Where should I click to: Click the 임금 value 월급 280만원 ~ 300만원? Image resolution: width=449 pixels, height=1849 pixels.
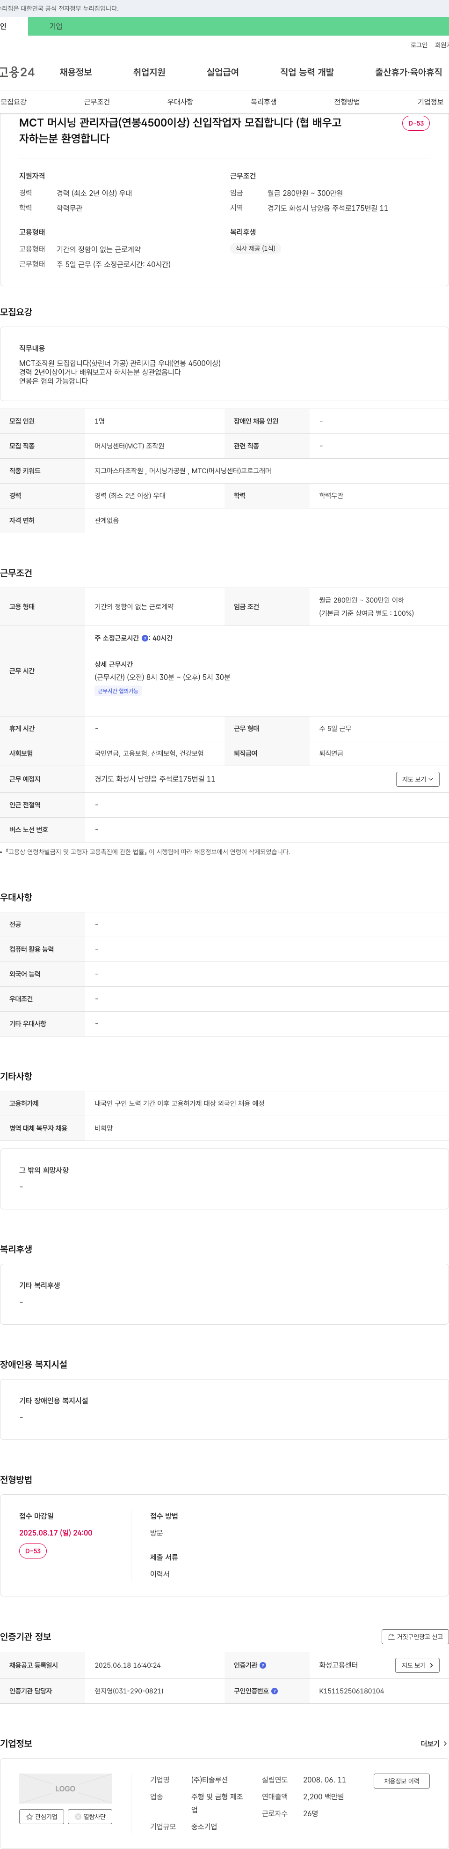pos(305,193)
